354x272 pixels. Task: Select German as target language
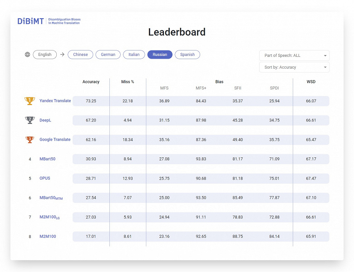108,55
